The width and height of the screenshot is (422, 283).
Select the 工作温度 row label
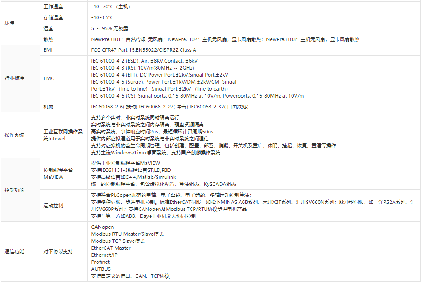(x=53, y=7)
